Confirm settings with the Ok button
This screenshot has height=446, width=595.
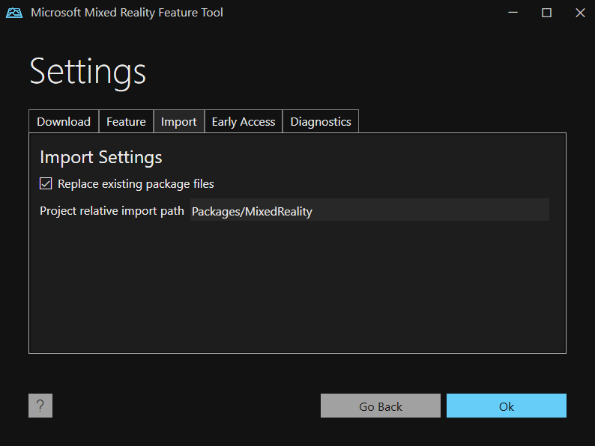(x=506, y=406)
